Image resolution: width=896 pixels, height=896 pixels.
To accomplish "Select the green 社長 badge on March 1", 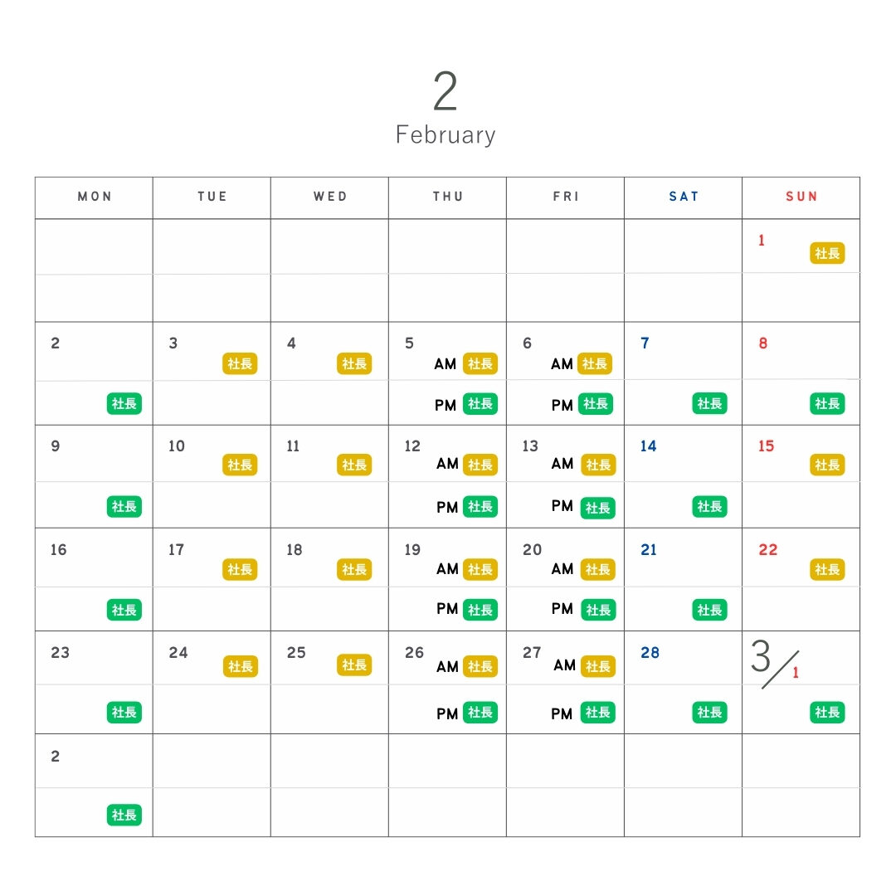I will [827, 712].
